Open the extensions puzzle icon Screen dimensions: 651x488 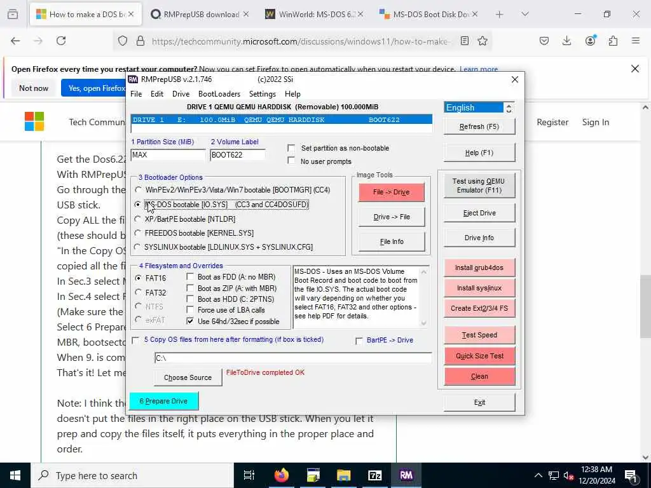point(613,41)
